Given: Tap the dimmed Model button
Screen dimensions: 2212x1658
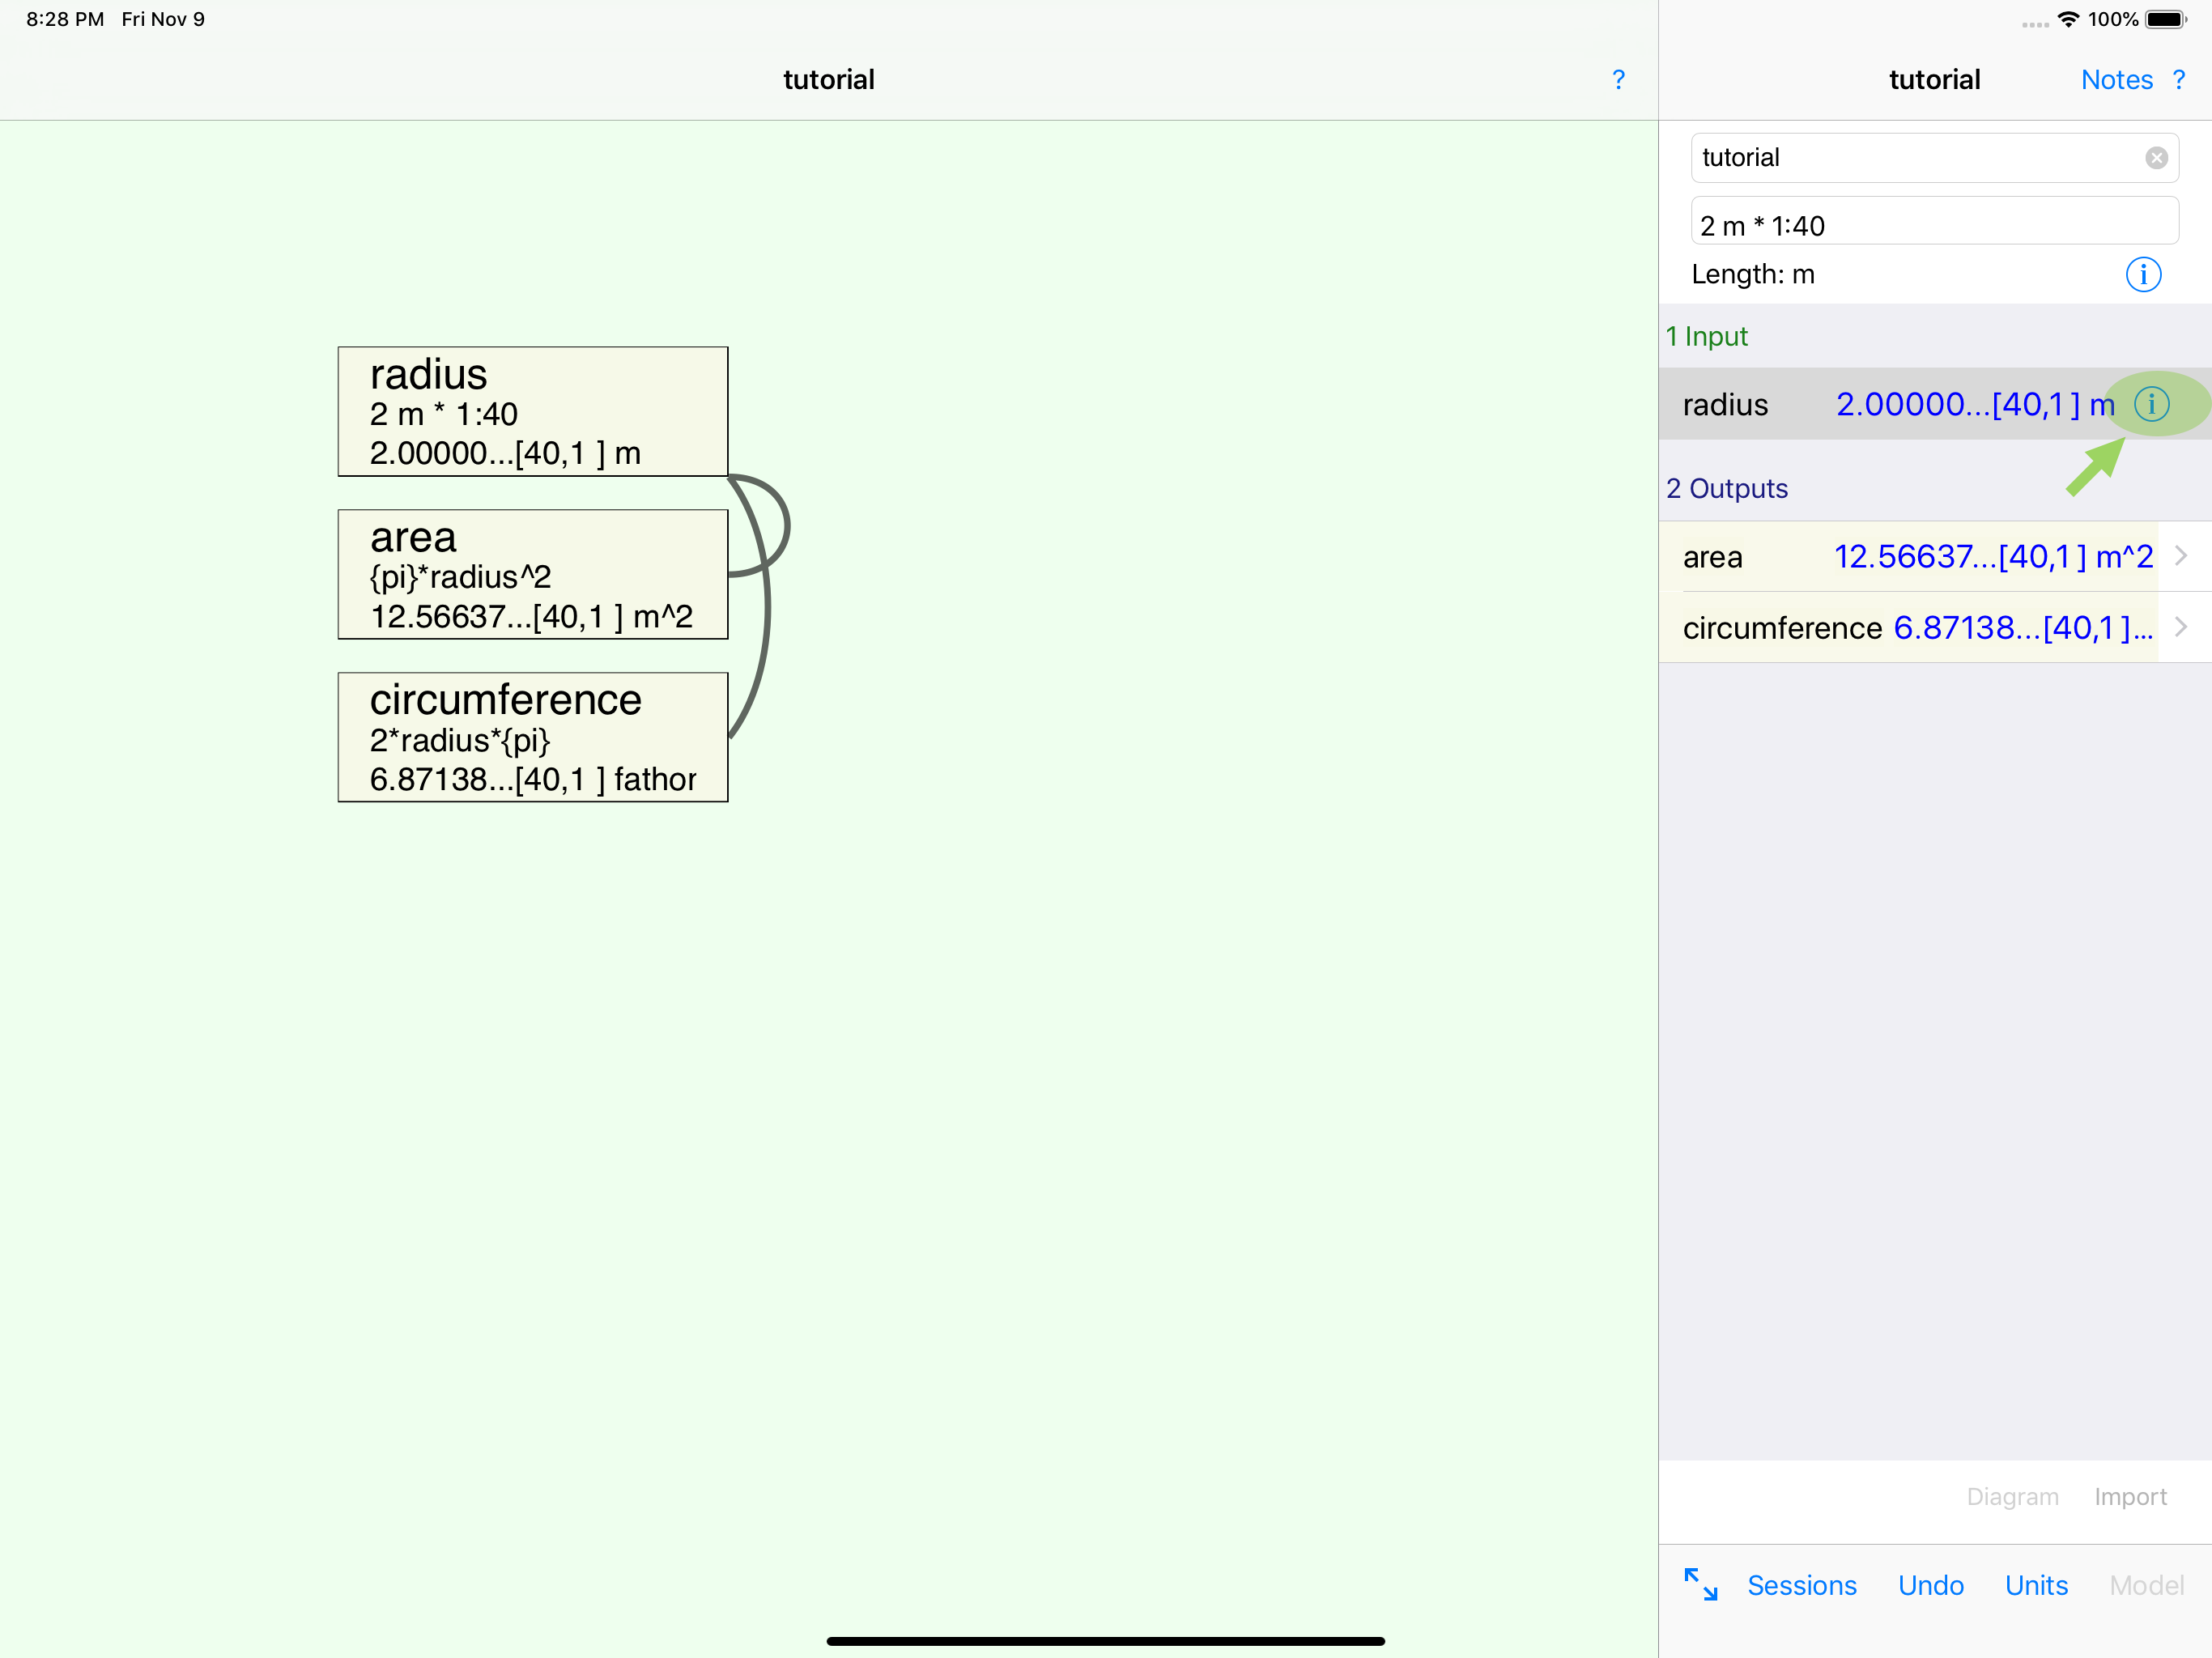Looking at the screenshot, I should coord(2146,1585).
